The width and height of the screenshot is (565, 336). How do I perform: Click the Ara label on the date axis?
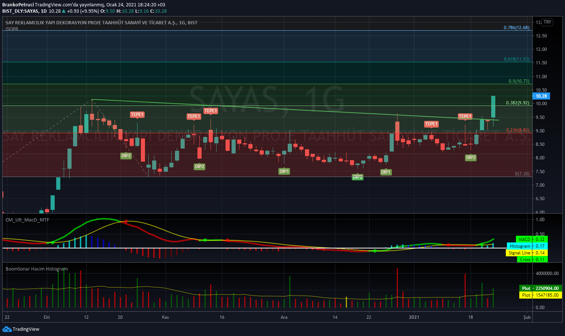coord(284,317)
